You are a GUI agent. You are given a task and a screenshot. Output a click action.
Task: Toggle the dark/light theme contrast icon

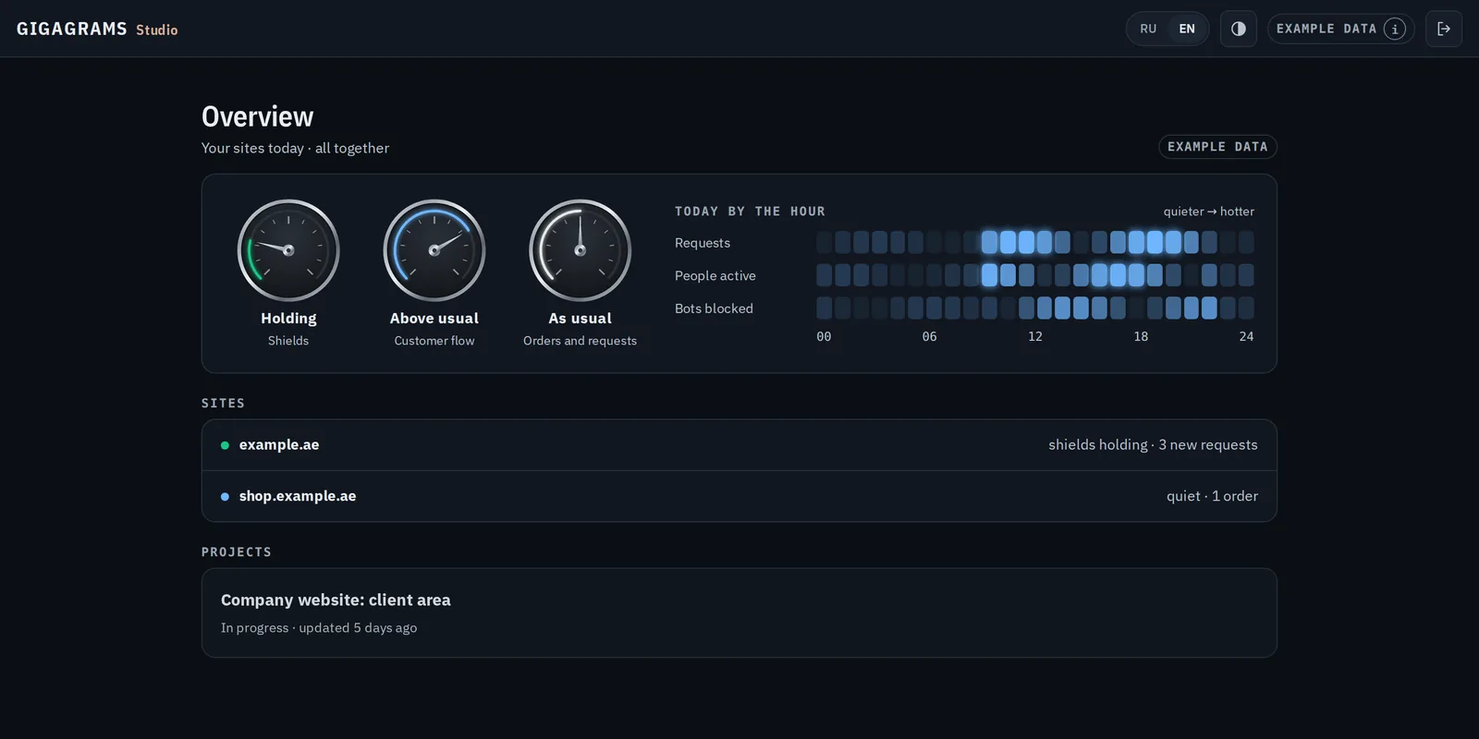1239,29
